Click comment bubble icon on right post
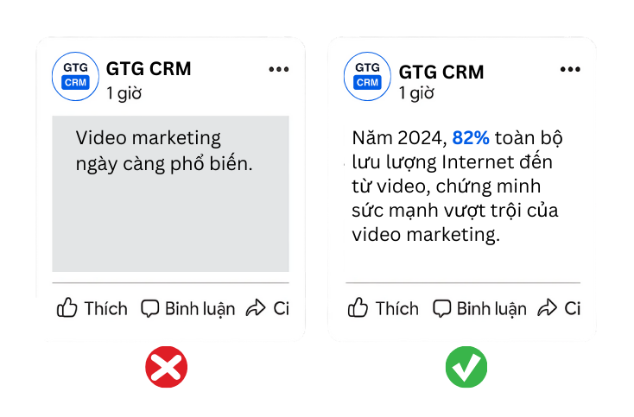Screen dimensions: 634x417 (442, 308)
